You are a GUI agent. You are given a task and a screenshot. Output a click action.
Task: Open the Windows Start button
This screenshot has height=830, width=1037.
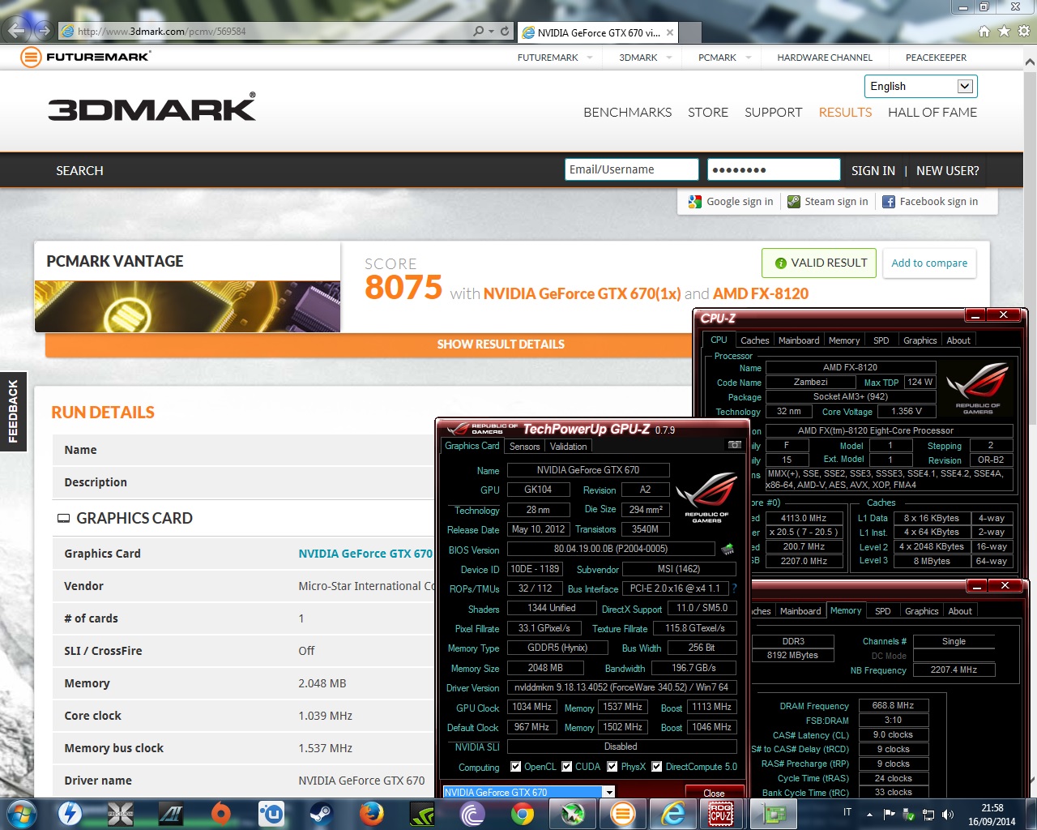pos(21,813)
